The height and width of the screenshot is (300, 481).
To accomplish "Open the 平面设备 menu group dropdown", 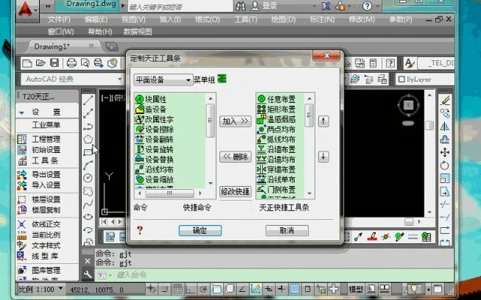I will click(x=163, y=80).
